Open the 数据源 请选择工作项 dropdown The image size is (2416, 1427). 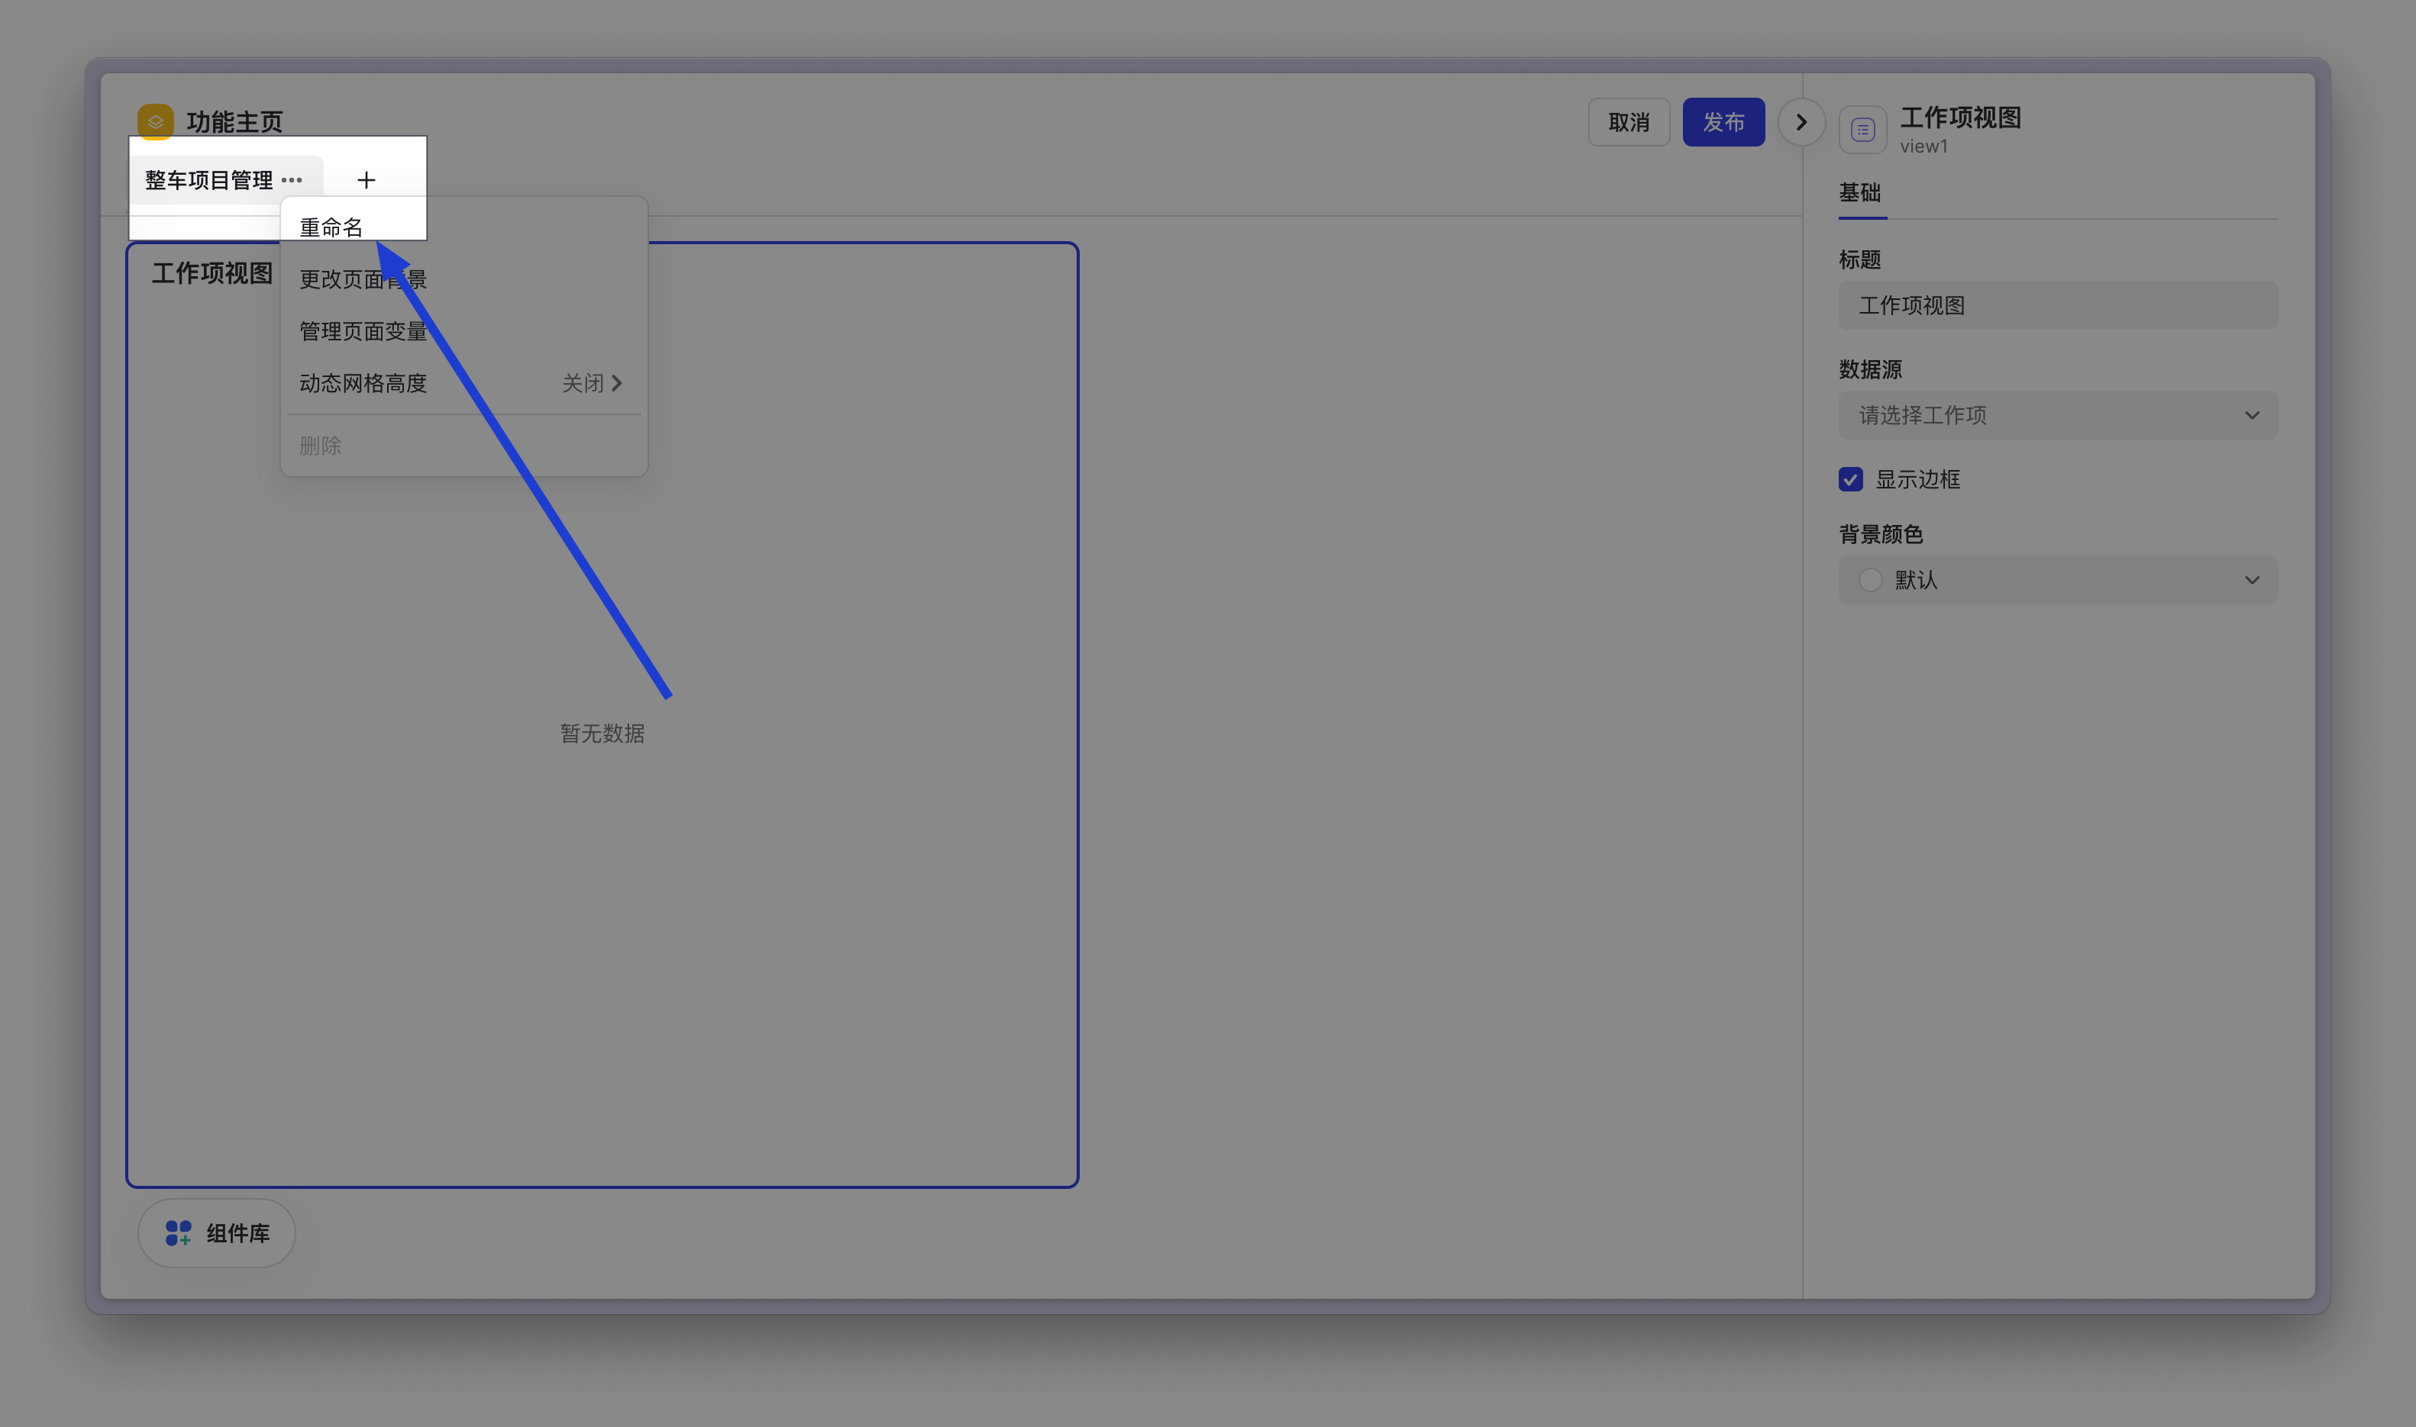point(2058,415)
